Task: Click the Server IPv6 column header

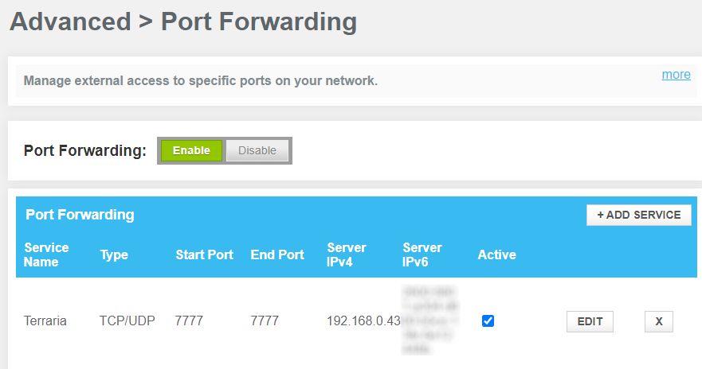Action: point(422,254)
